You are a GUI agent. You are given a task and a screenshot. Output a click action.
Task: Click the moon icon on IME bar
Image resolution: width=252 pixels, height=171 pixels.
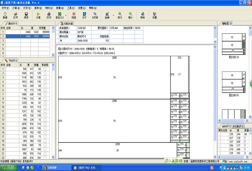[x=173, y=161]
